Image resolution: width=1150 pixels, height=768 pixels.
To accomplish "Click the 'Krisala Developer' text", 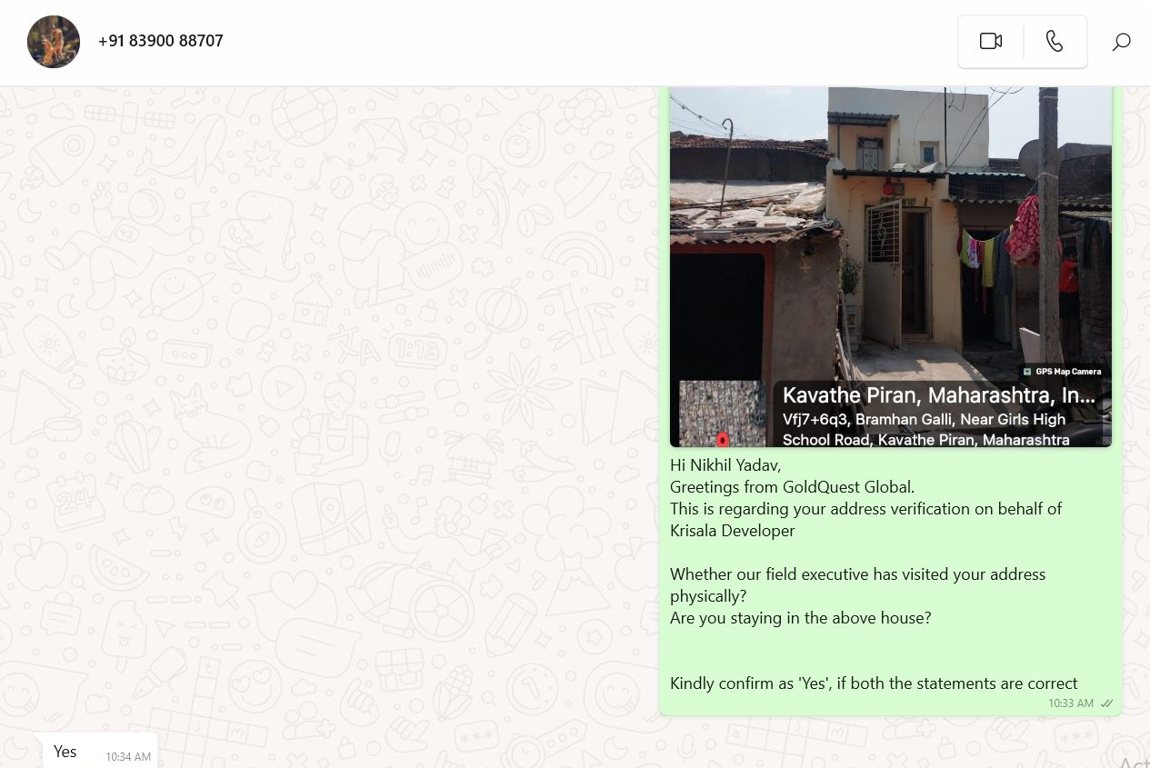I will pos(733,531).
